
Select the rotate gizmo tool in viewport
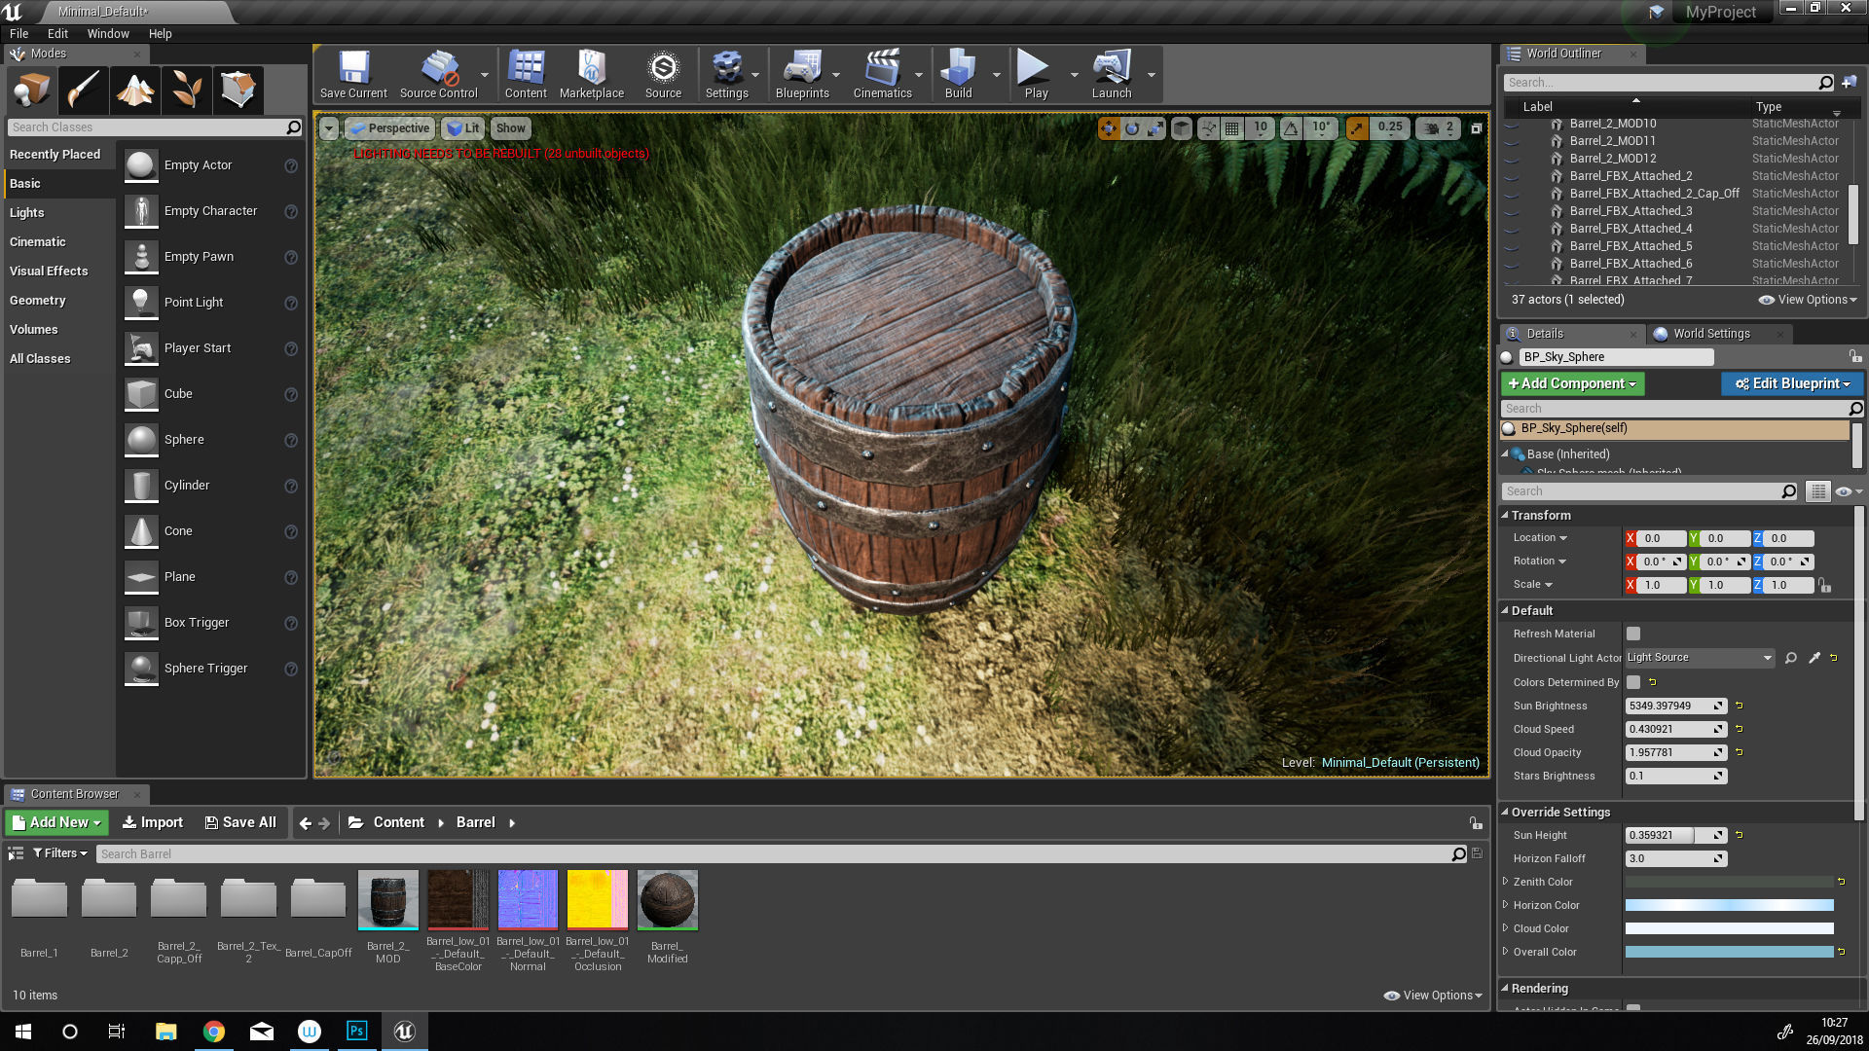pyautogui.click(x=1132, y=127)
